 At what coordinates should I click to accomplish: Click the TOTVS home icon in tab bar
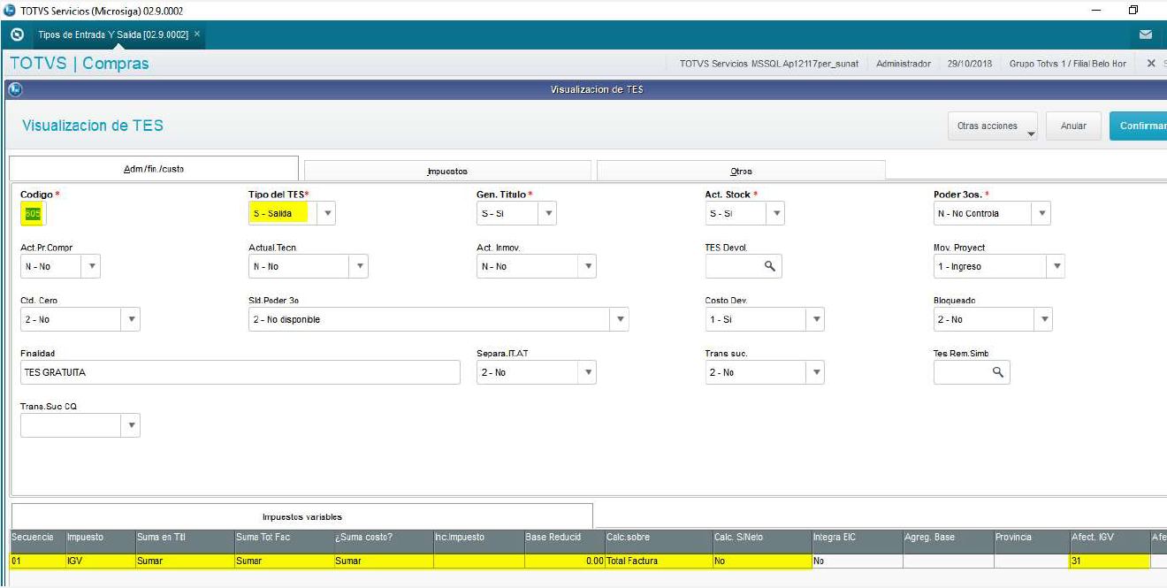coord(16,34)
